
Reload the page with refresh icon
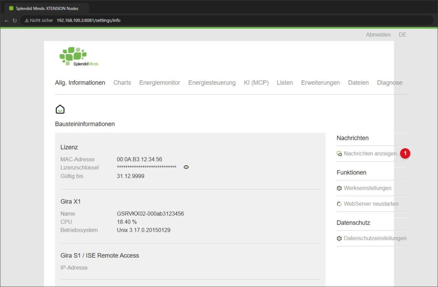[14, 21]
